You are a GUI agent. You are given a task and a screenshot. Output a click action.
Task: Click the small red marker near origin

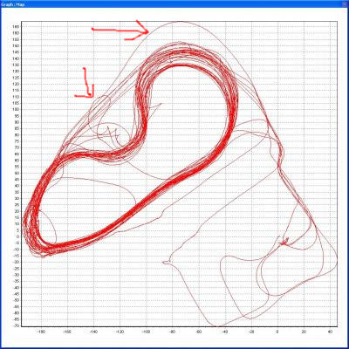[x=284, y=242]
